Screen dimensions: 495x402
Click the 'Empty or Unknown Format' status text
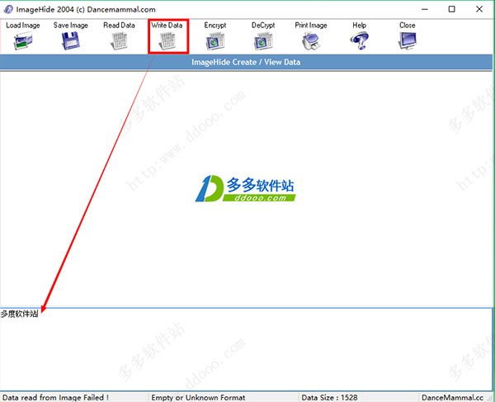coord(198,397)
